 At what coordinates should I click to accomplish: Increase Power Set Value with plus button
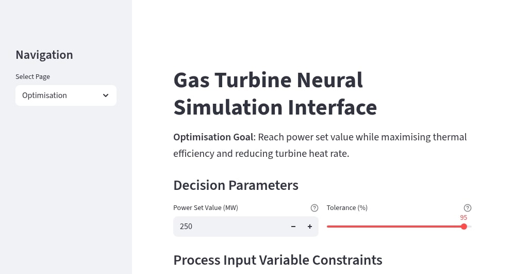tap(310, 227)
